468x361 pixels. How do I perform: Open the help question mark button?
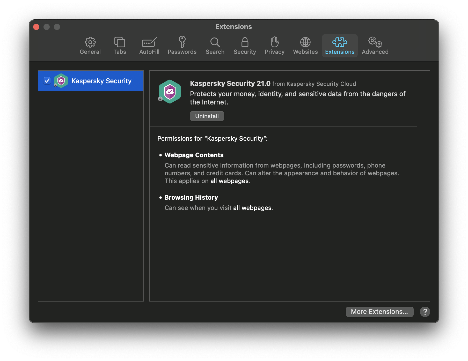click(x=425, y=312)
